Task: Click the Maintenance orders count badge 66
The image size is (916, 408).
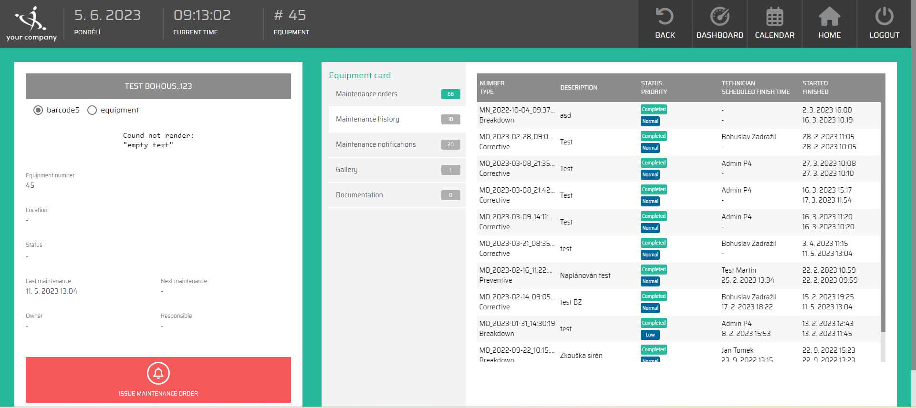Action: pyautogui.click(x=450, y=94)
